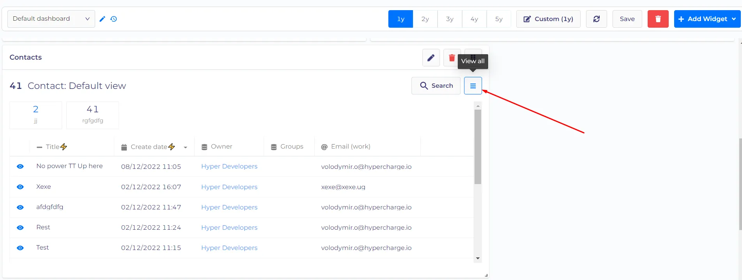Click the 08/12/2022 11:05 date cell
Image resolution: width=742 pixels, height=280 pixels.
[151, 167]
